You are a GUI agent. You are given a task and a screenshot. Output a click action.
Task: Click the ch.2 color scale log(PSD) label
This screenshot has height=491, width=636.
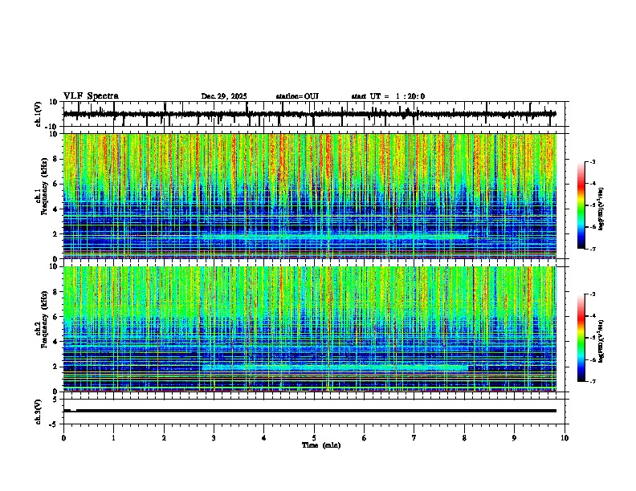click(x=601, y=342)
